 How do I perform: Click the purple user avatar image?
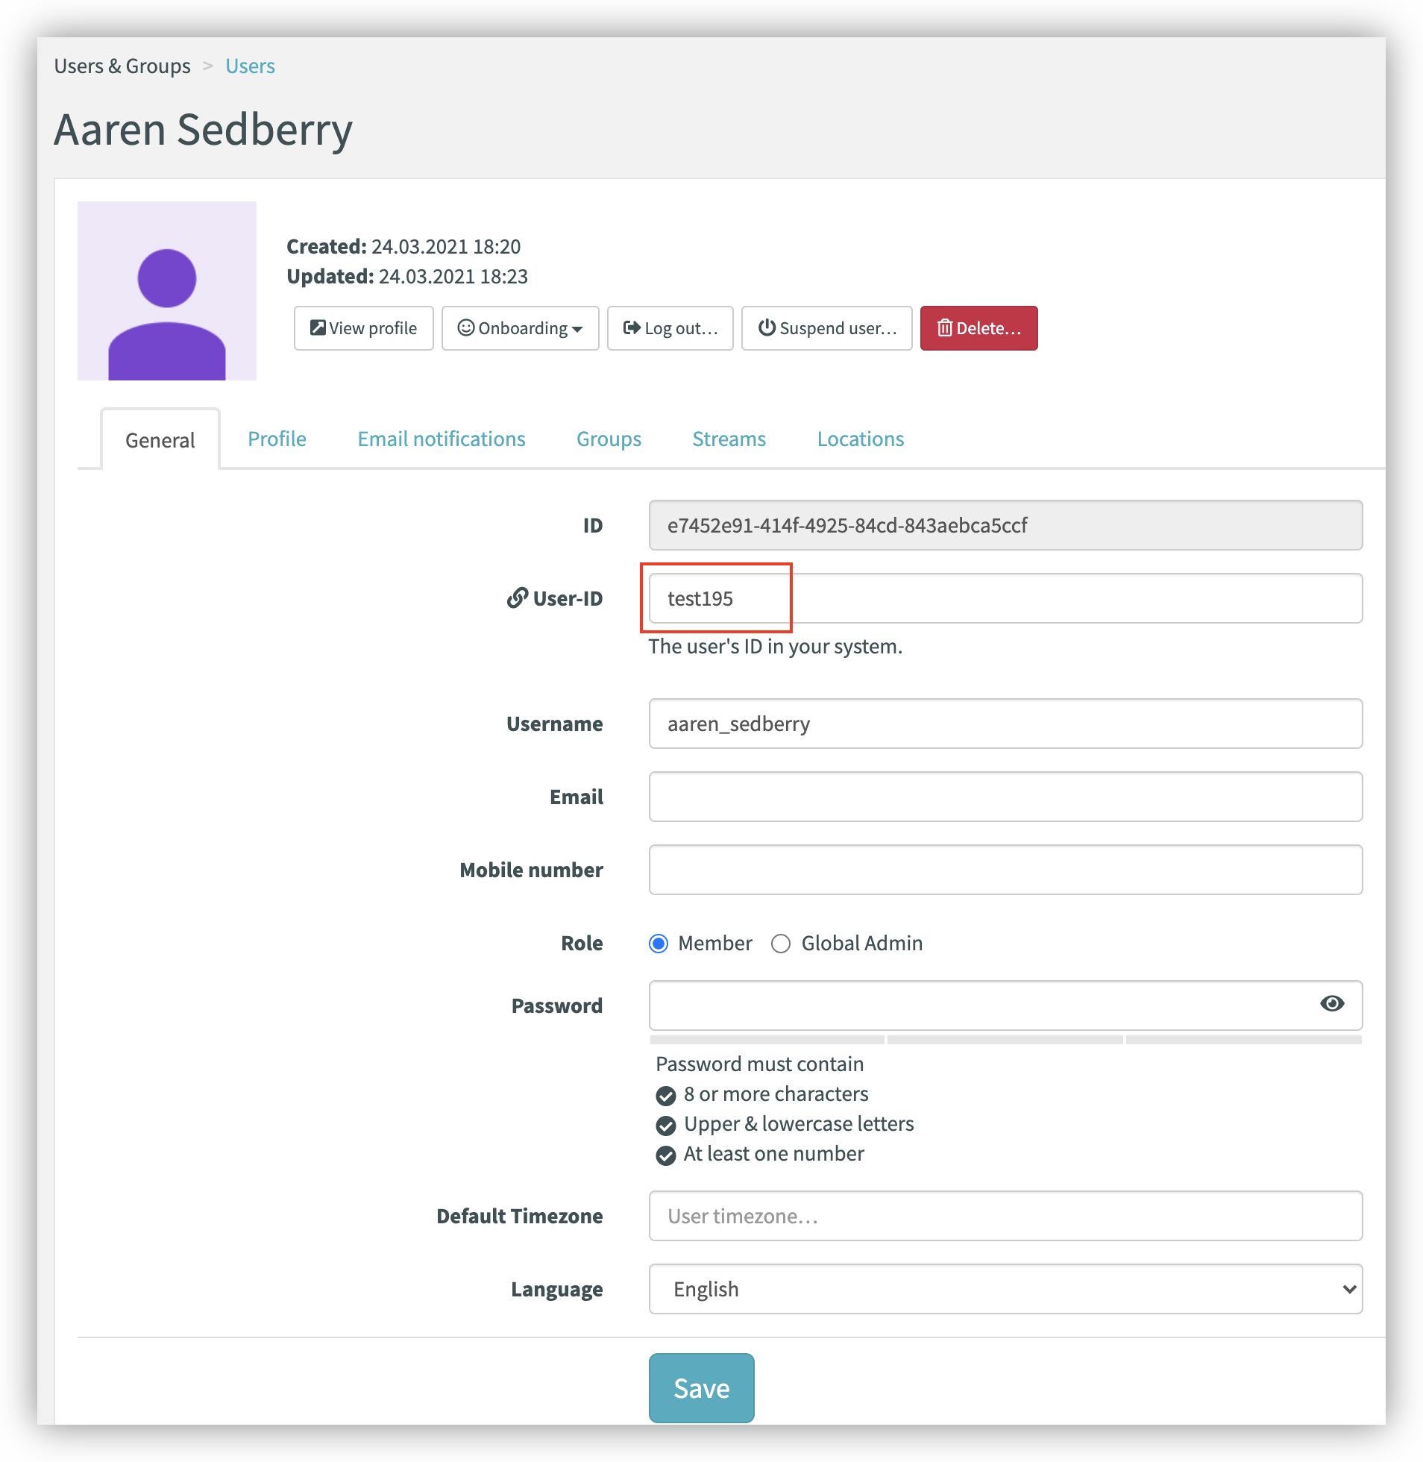(x=166, y=291)
